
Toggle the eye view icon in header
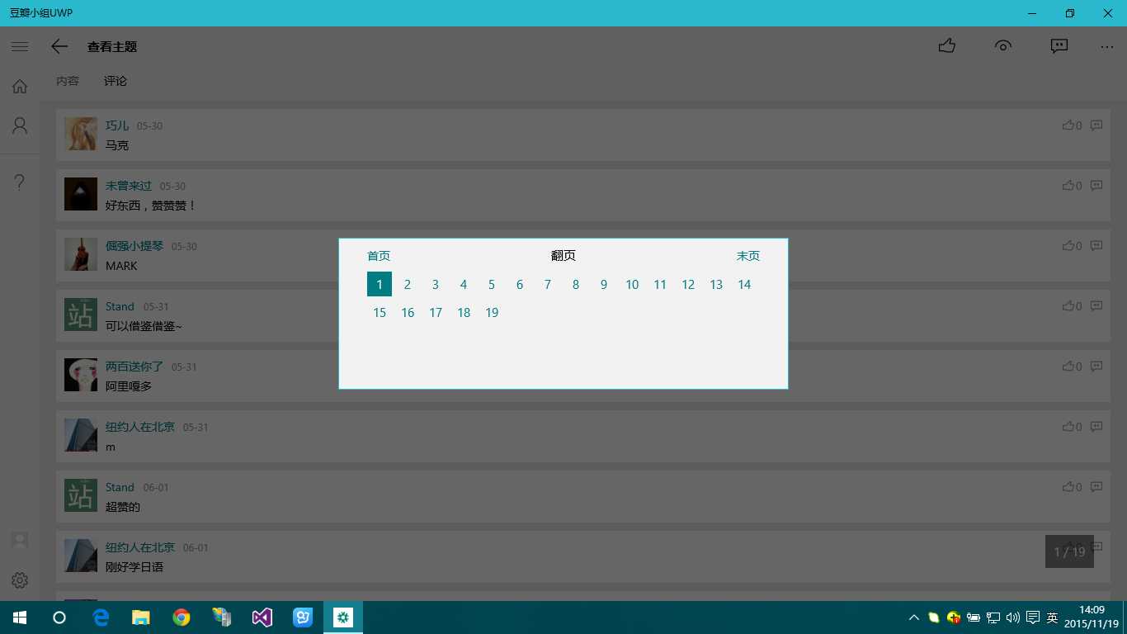pyautogui.click(x=1003, y=46)
